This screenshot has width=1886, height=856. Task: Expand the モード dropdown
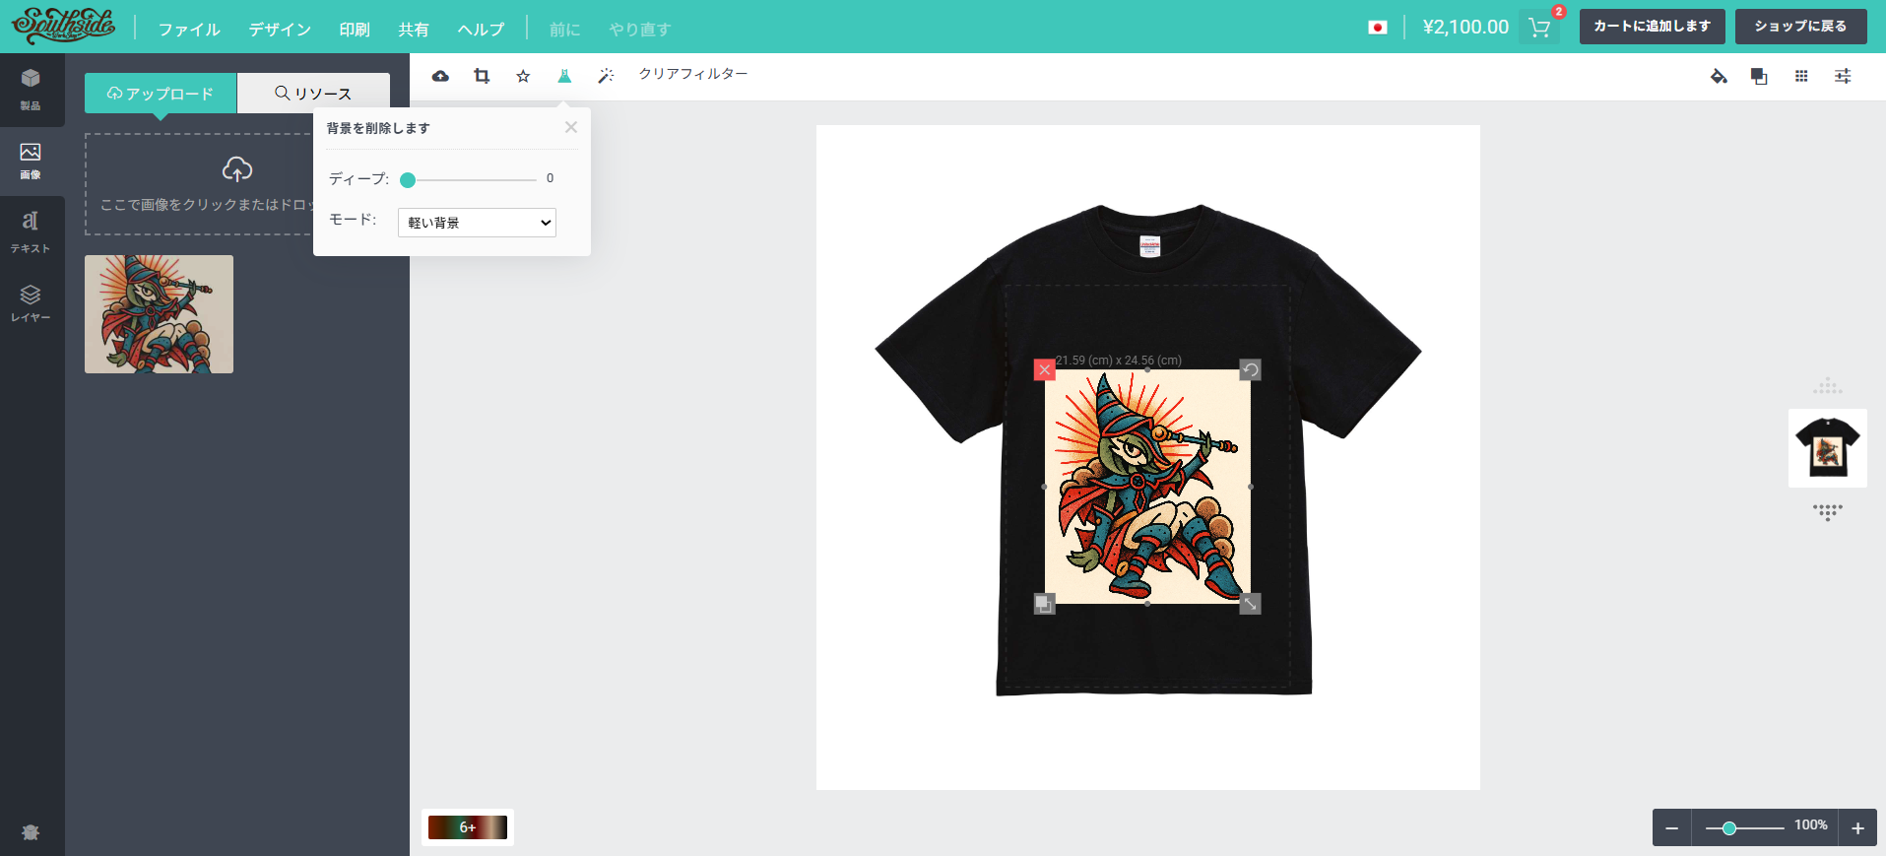coord(477,223)
